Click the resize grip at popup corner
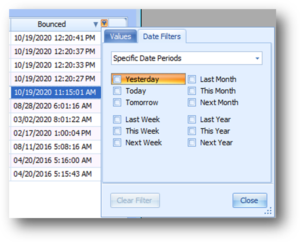Screen dimensions: 300x242 coord(268,211)
